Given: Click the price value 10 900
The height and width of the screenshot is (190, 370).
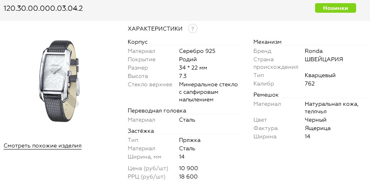Looking at the screenshot, I should click(189, 168).
